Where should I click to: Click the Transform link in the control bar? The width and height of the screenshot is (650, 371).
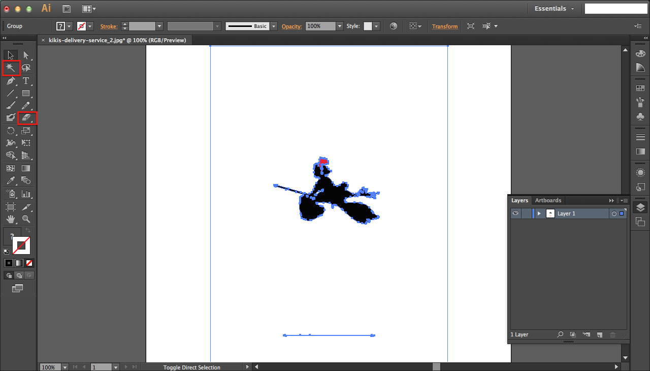coord(445,26)
